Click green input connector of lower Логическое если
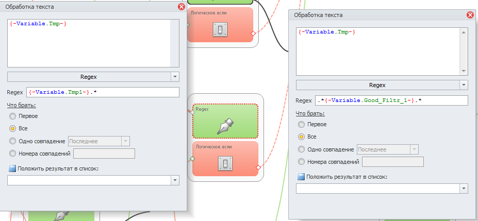The width and height of the screenshot is (478, 221). click(192, 158)
